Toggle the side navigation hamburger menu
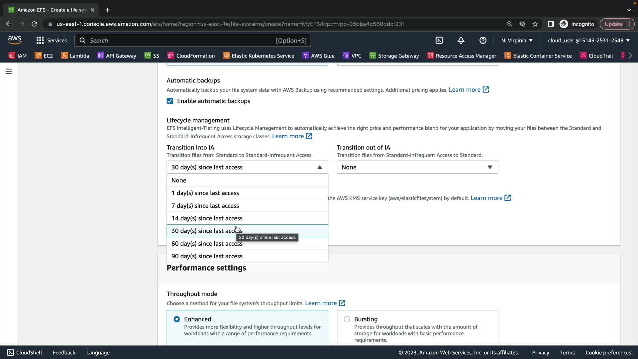This screenshot has height=359, width=638. [x=9, y=71]
